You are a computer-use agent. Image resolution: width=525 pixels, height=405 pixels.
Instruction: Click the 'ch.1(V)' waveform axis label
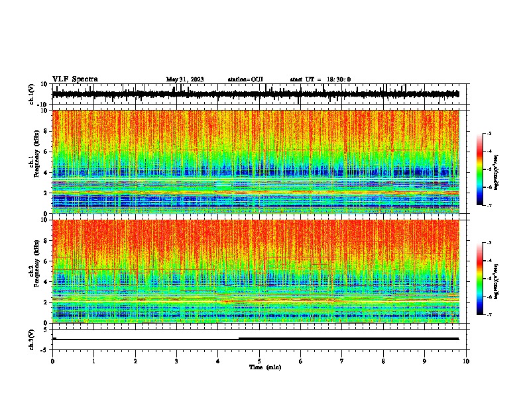click(x=32, y=94)
